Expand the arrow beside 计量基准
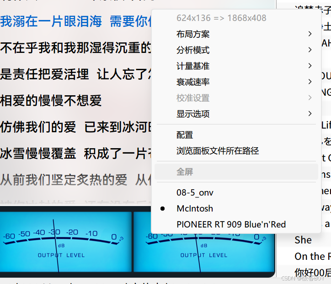This screenshot has height=284, width=331. pos(310,66)
